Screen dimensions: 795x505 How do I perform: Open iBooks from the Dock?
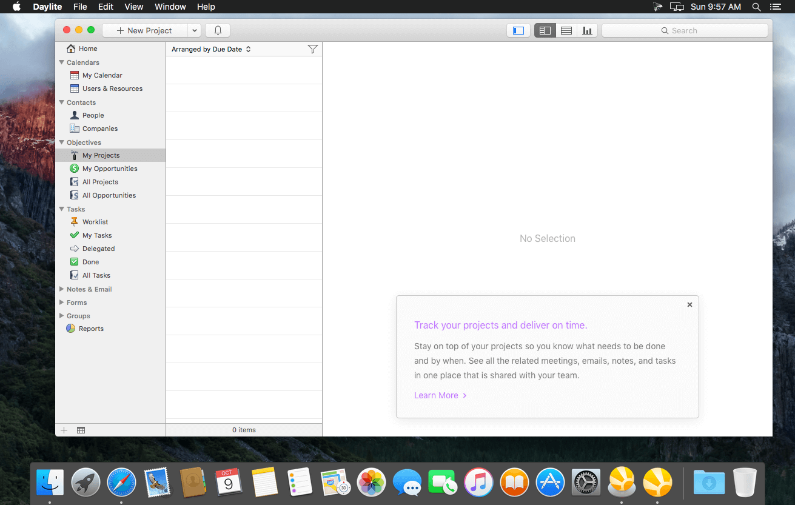pos(515,483)
